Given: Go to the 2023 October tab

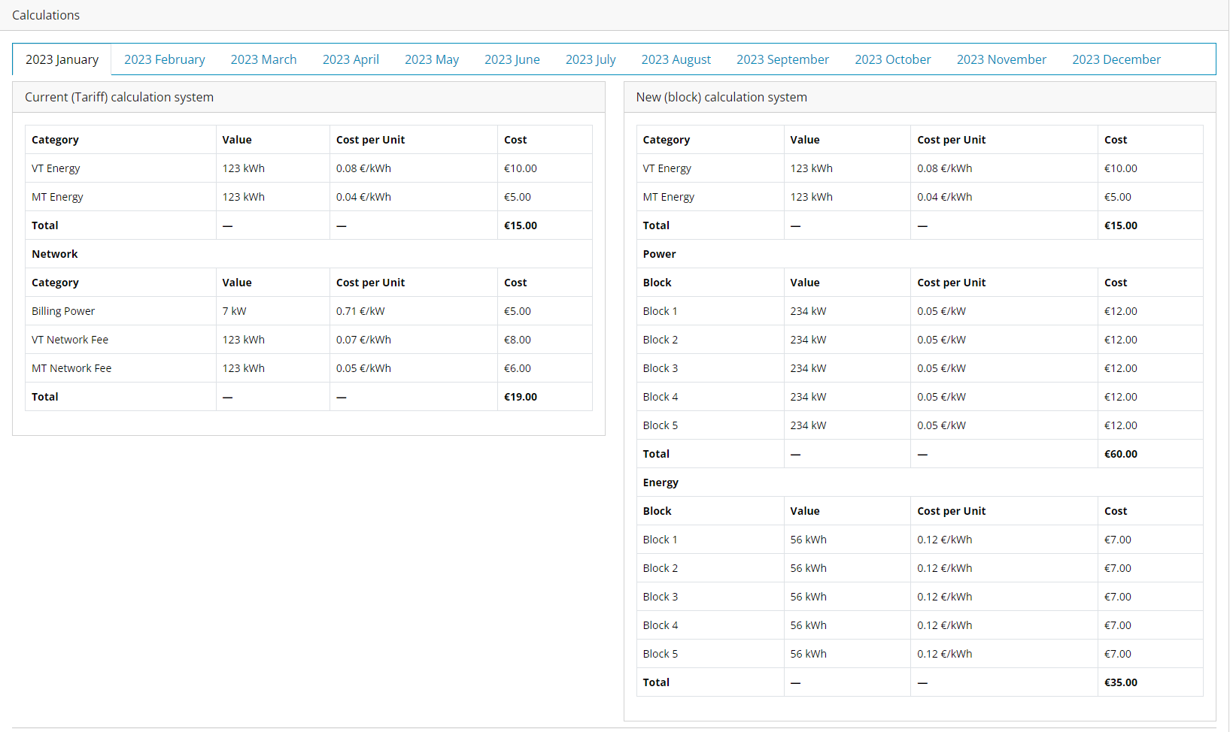Looking at the screenshot, I should coord(892,59).
